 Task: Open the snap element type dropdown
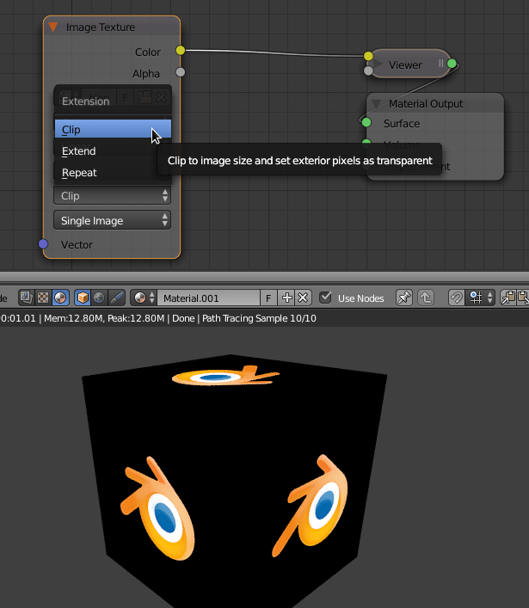pos(480,298)
